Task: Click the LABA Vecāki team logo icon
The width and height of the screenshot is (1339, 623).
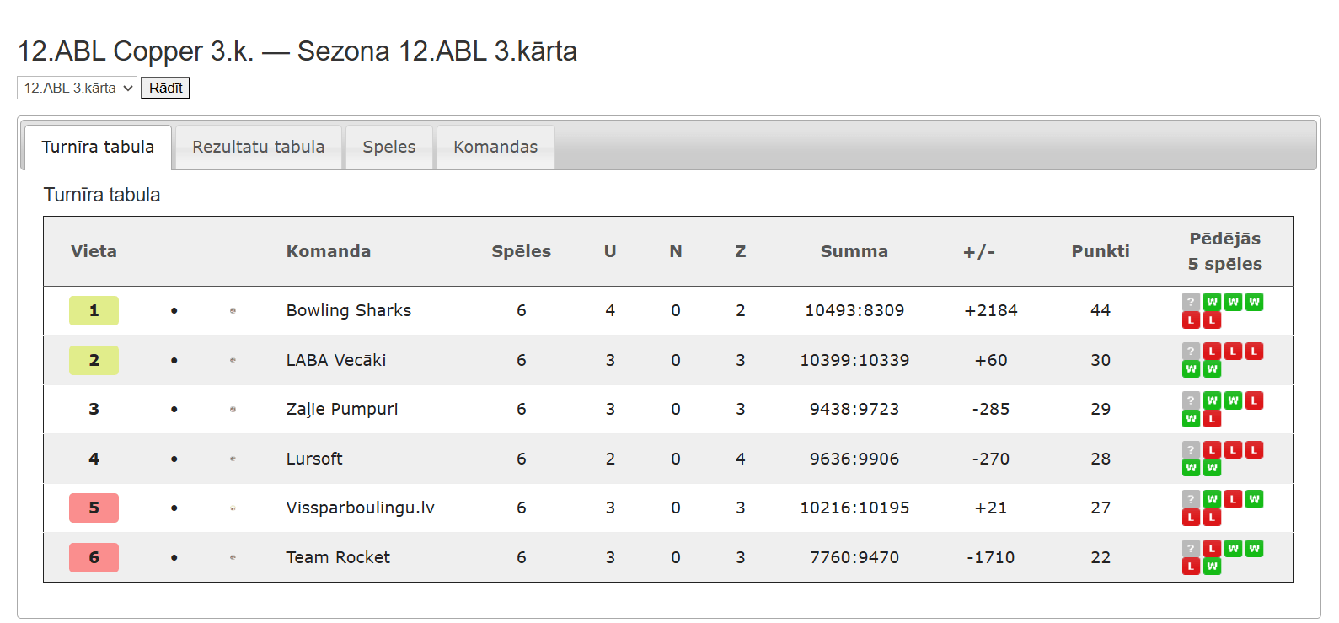Action: (233, 360)
